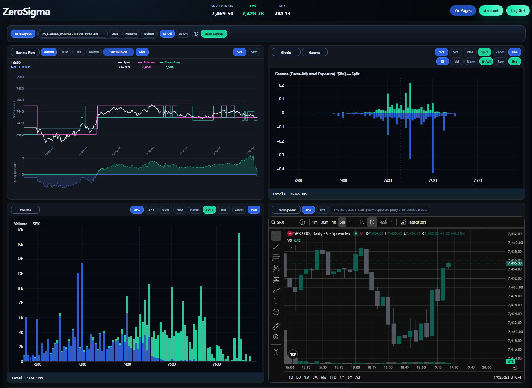Toggle Split in the Greeks panel

(x=484, y=52)
